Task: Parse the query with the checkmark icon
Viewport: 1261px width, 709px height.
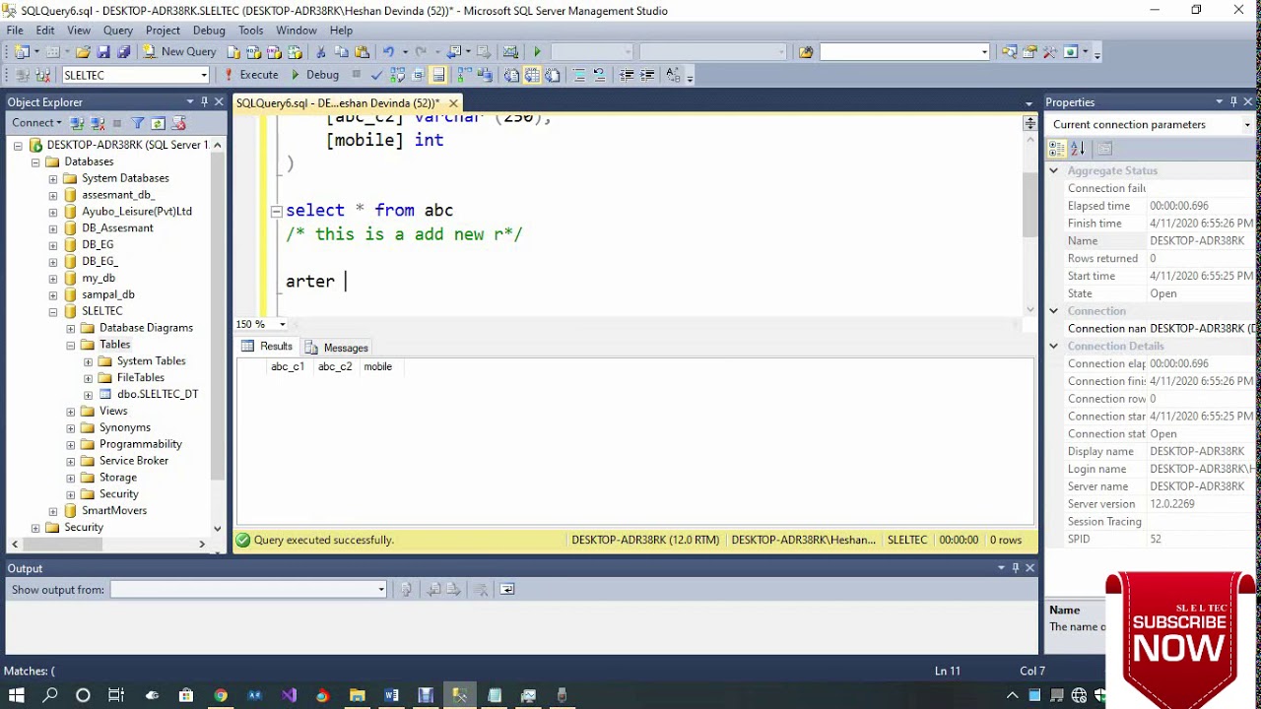Action: coord(376,75)
